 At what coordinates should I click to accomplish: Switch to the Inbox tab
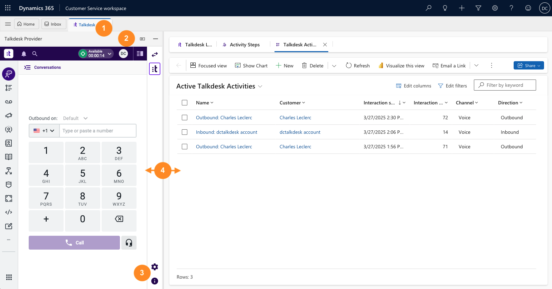pos(53,24)
